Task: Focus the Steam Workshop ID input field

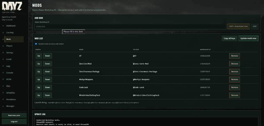Action: pos(130,26)
